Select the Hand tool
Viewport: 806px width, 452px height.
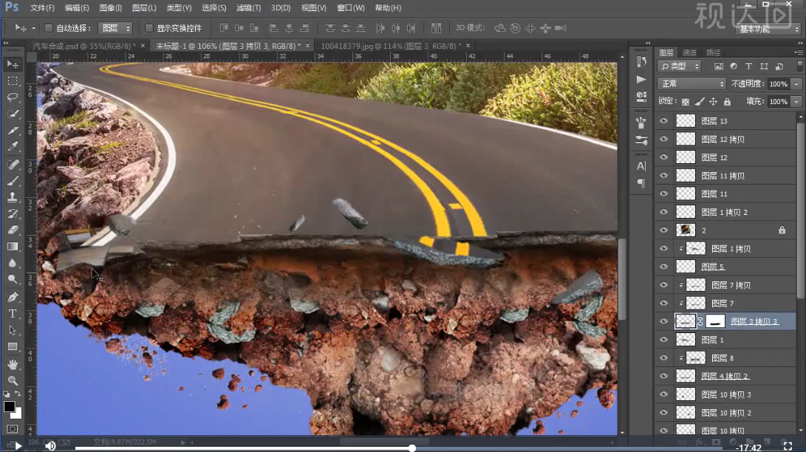coord(13,364)
